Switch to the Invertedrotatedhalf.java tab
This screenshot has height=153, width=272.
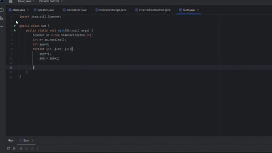pos(153,10)
